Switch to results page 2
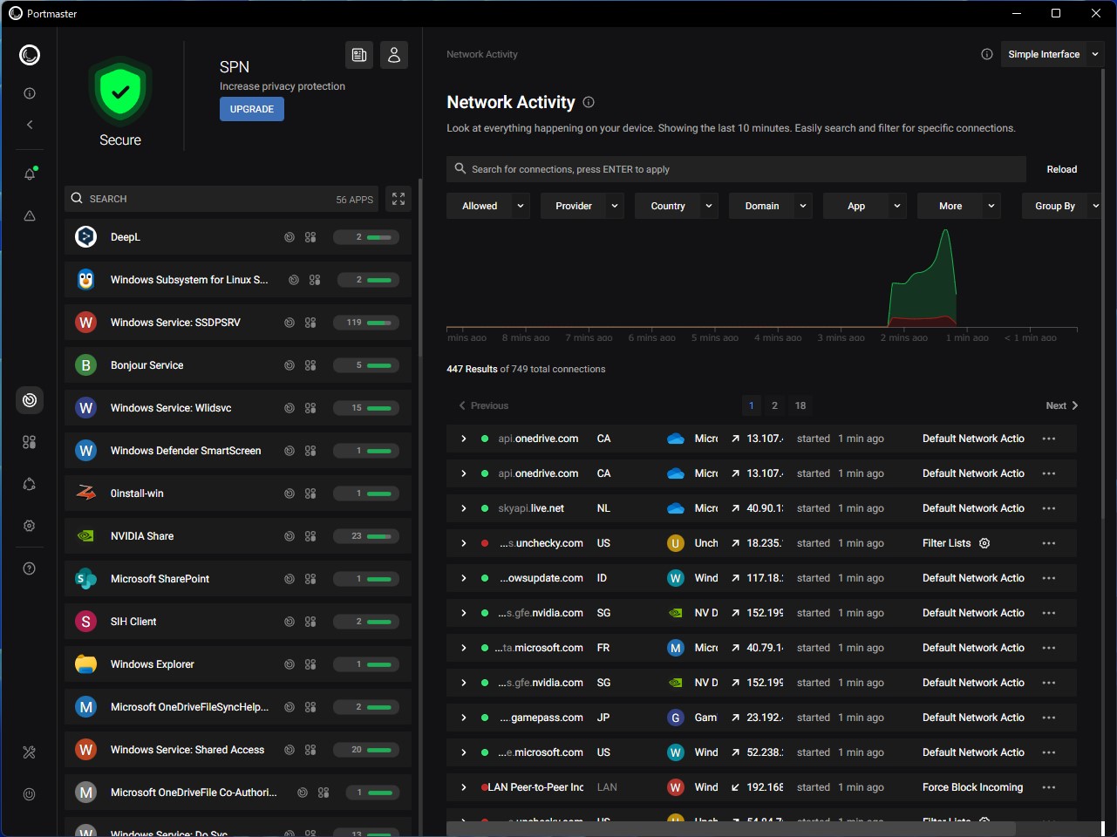This screenshot has height=837, width=1117. point(774,405)
